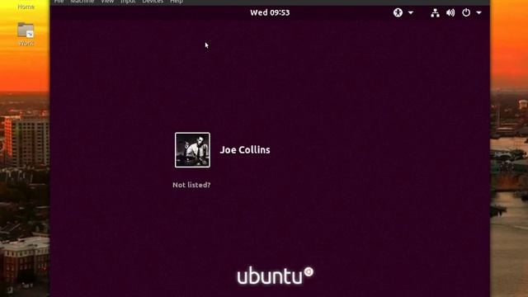Open the accessibility menu icon
Viewport: 528px width, 297px height.
398,13
